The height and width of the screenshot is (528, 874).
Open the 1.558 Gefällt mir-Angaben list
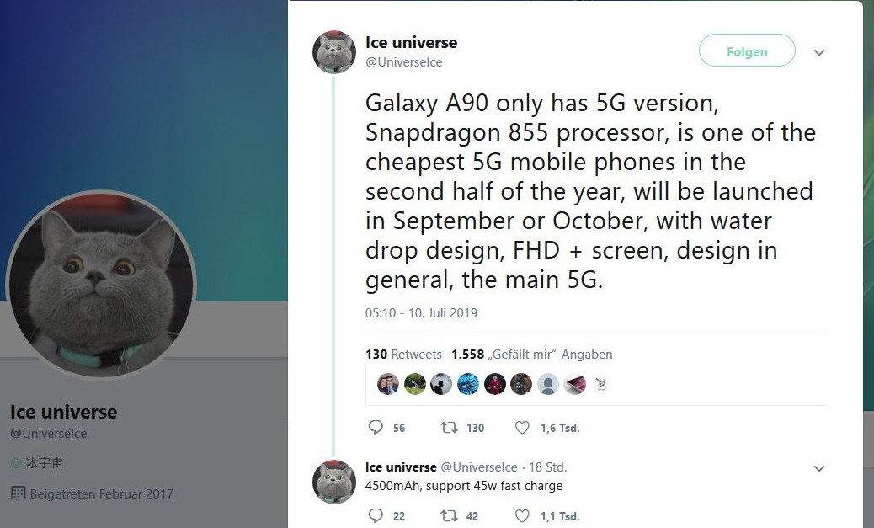(x=532, y=354)
